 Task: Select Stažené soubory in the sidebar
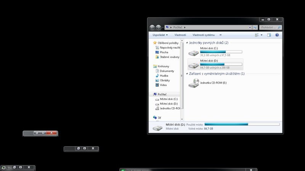click(169, 57)
